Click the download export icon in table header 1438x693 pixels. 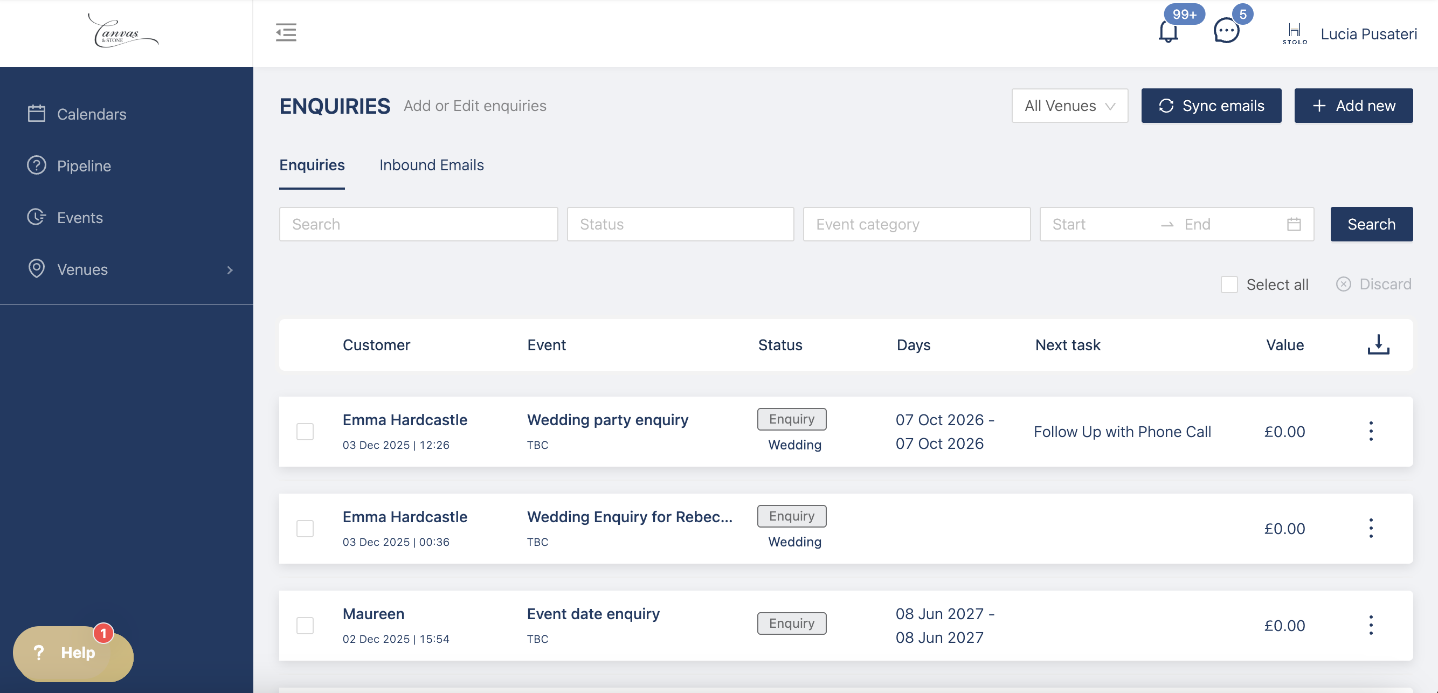point(1378,344)
